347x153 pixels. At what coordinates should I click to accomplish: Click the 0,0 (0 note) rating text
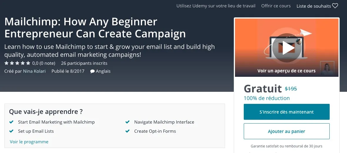click(x=44, y=63)
